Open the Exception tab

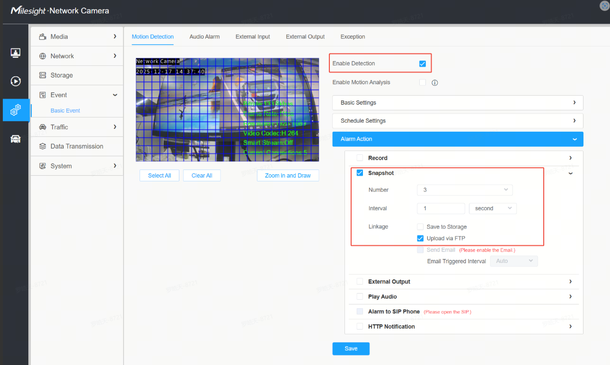(x=353, y=36)
